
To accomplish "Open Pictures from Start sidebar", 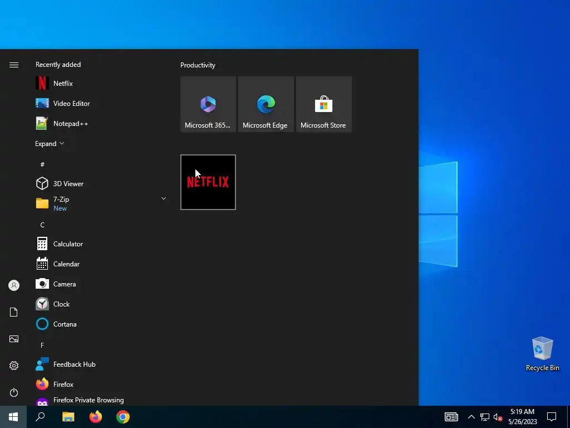I will (14, 339).
